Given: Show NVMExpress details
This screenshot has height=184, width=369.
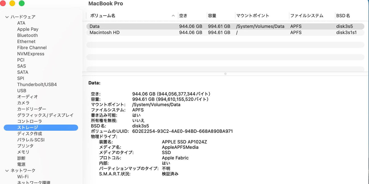Looking at the screenshot, I should [x=31, y=54].
